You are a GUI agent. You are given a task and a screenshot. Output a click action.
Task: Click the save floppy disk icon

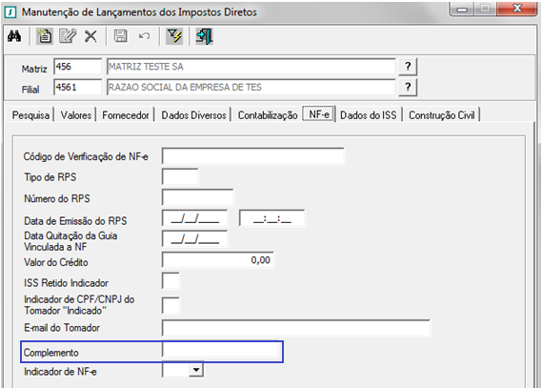click(x=121, y=36)
